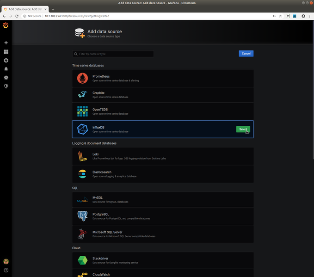314x277 pixels.
Task: Click the green Select button for InfluxDB
Action: (243, 129)
